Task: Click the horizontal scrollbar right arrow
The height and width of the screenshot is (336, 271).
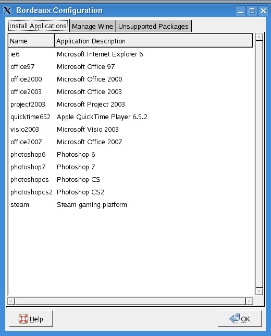Action: (x=249, y=301)
